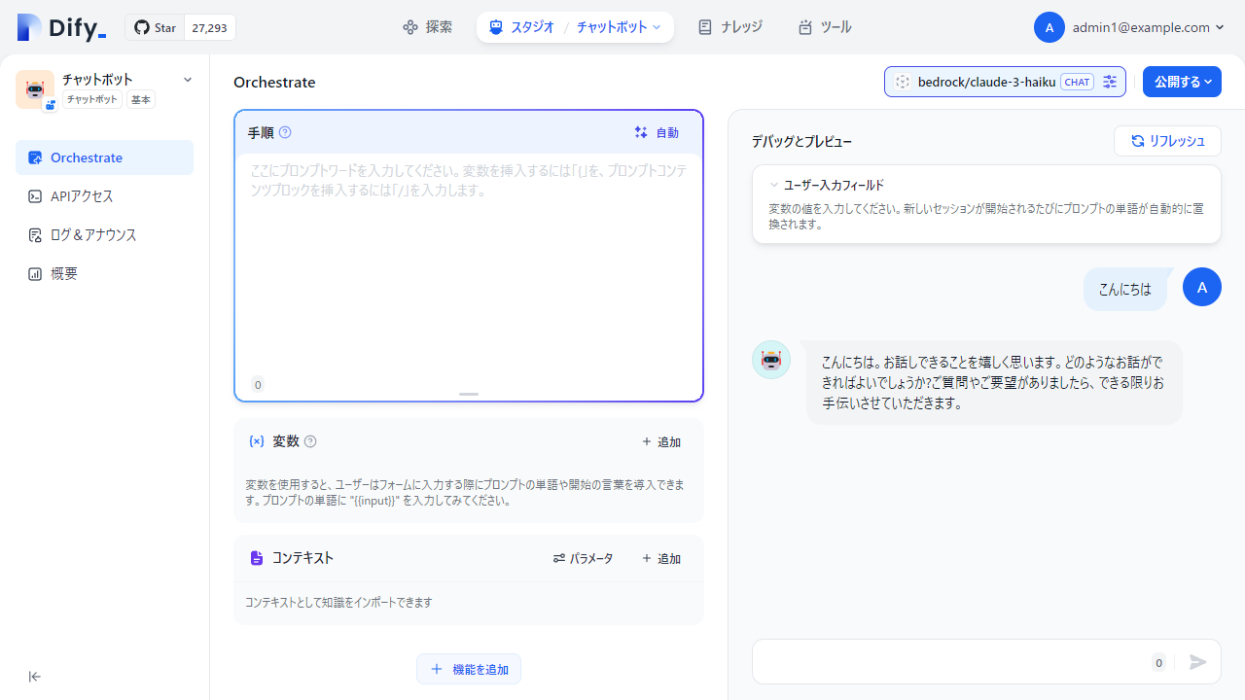Switch to the ナレッジ section
Screen dimensions: 1245x700
click(729, 27)
